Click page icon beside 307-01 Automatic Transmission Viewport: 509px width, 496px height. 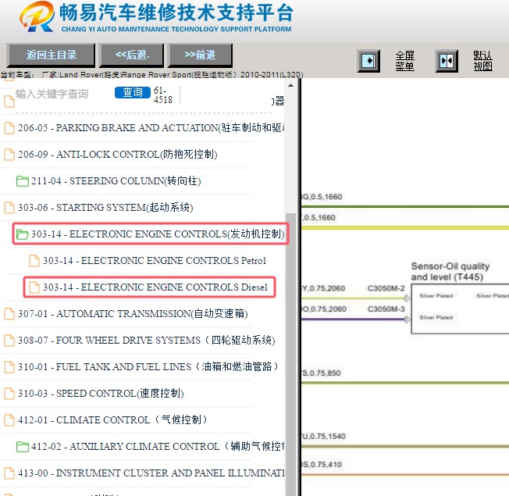pos(9,314)
